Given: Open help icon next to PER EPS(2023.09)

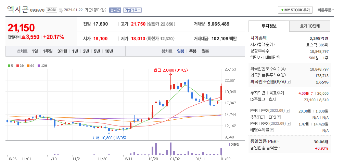Looking at the screenshot, I should [288, 111].
